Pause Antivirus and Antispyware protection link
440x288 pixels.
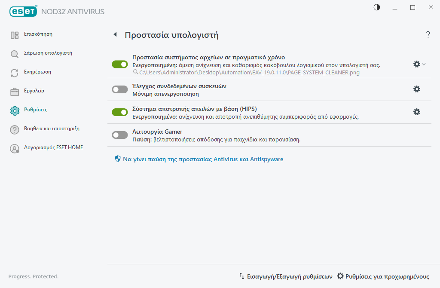click(x=203, y=159)
